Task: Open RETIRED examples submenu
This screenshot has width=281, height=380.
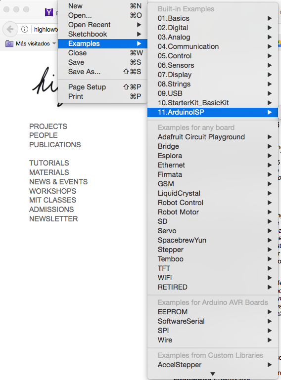Action: (213, 287)
